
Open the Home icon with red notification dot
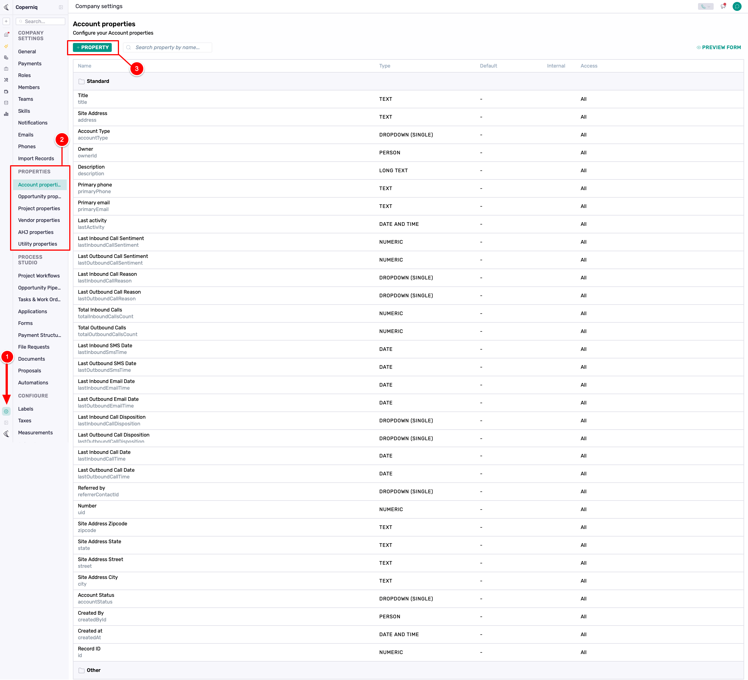coord(6,35)
